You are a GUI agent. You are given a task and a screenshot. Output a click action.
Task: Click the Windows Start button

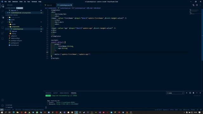(2, 112)
